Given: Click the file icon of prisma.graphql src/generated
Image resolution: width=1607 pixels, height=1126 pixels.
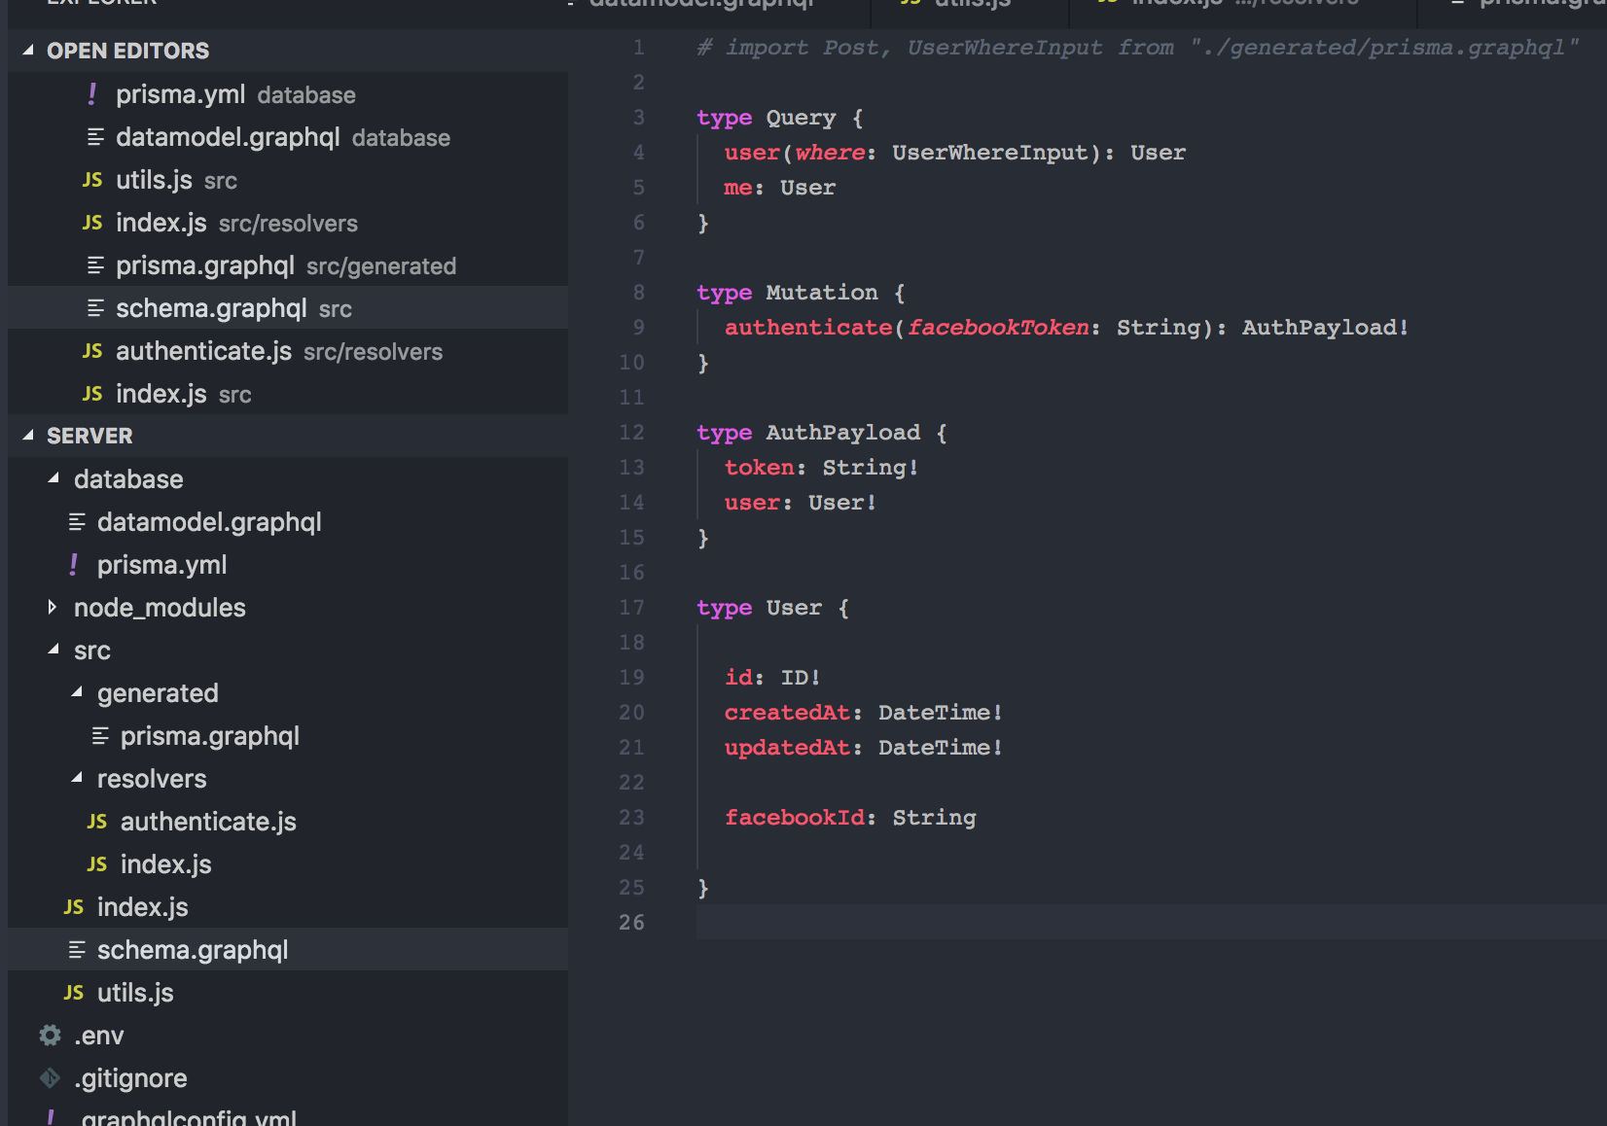Looking at the screenshot, I should [95, 265].
